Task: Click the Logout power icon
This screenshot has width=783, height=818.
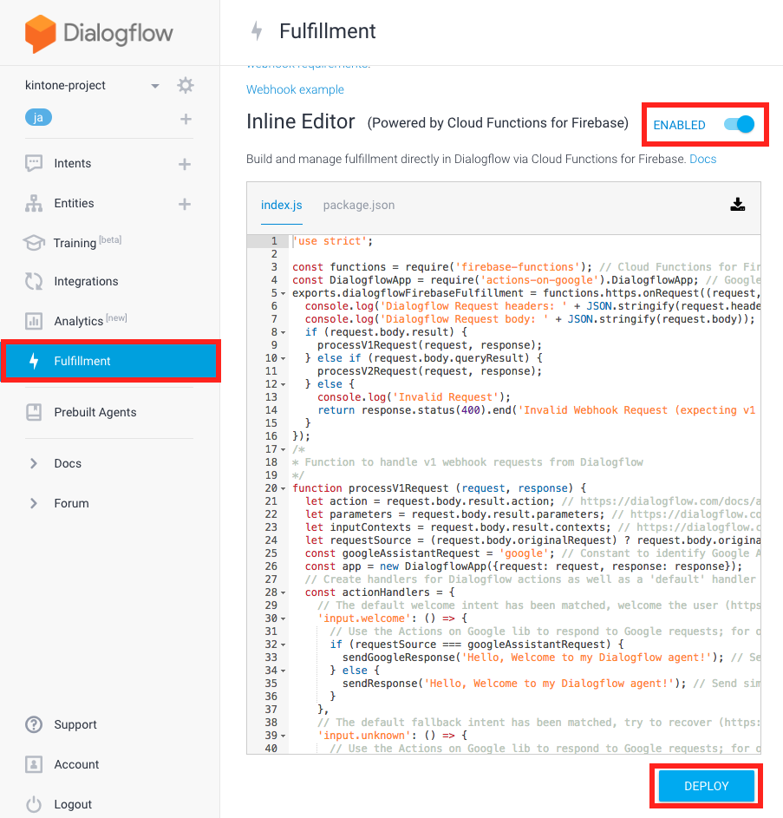Action: 34,804
